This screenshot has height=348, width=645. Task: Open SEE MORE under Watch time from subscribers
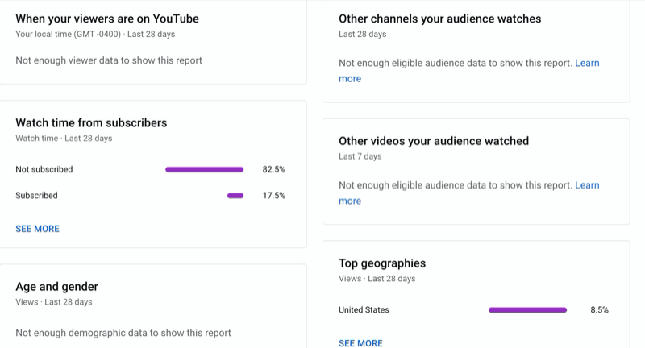pos(37,229)
